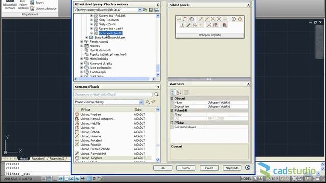Click the snap to parallel icon in preview
The width and height of the screenshot is (326, 183).
tap(188, 25)
